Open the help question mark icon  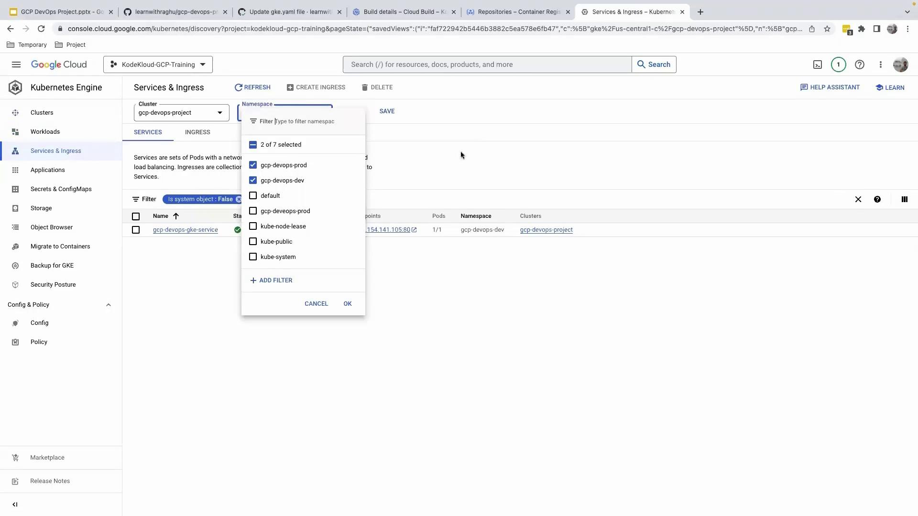click(860, 64)
